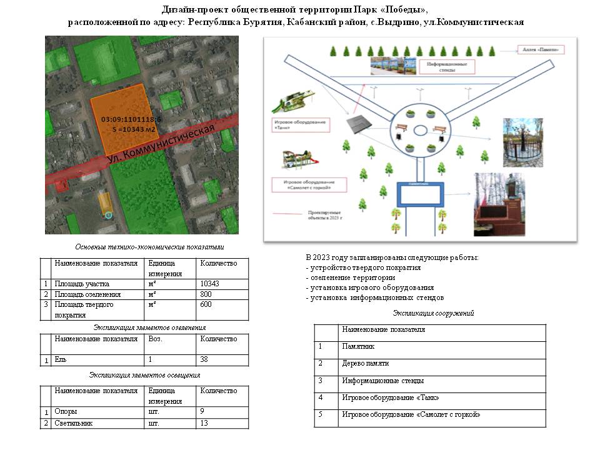The height and width of the screenshot is (450, 600).
Task: Click the heading "Экспликация элементов озеленения"
Action: coord(149,327)
